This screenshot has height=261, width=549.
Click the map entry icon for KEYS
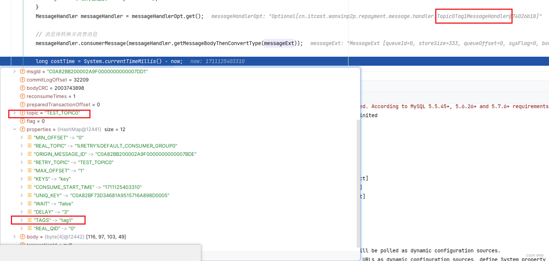pos(30,179)
